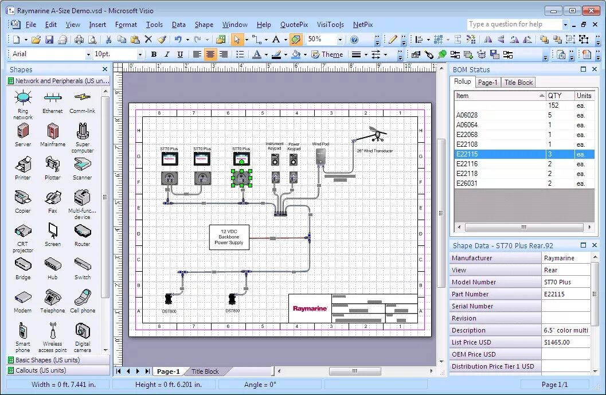Undo the last action
Image resolution: width=606 pixels, height=395 pixels.
tap(178, 40)
